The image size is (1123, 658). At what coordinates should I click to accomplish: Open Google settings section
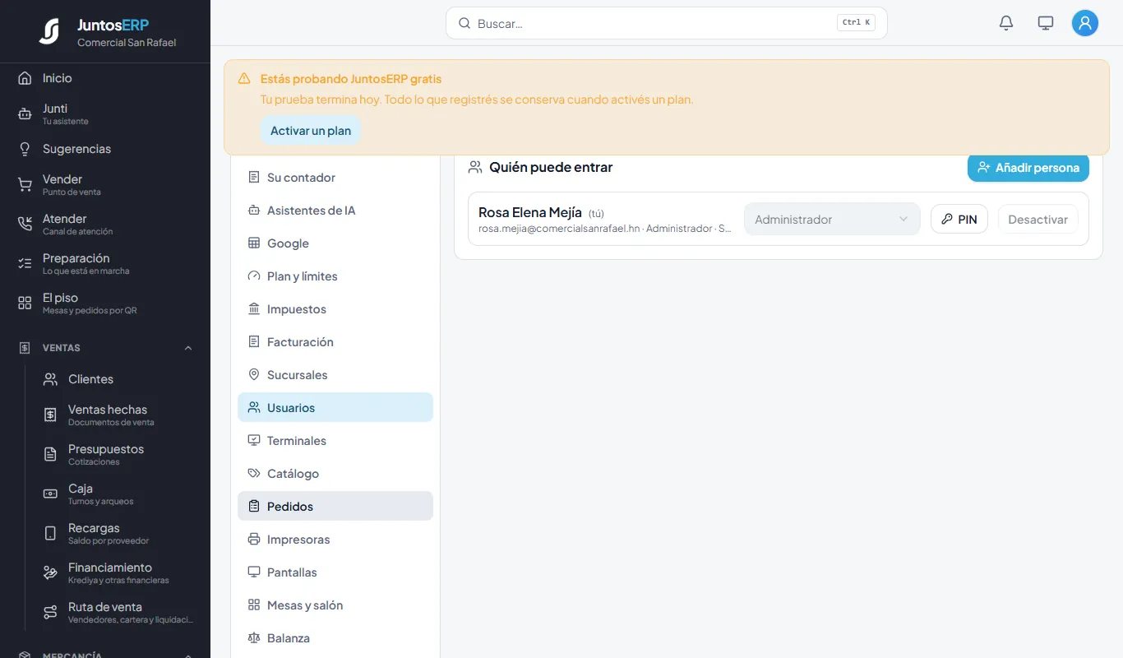335,243
